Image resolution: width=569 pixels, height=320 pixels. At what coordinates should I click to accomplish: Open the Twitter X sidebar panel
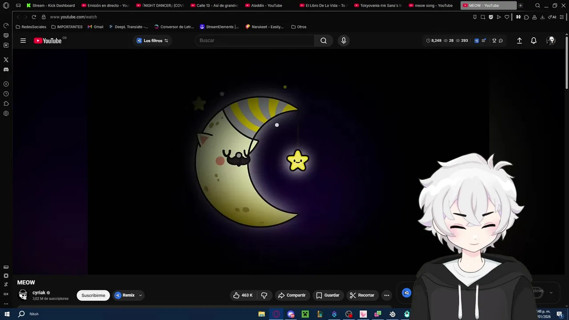click(6, 60)
